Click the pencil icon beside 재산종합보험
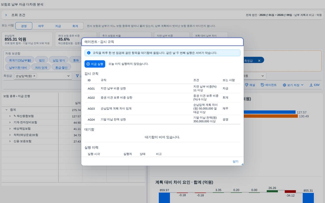The image size is (325, 203). click(x=15, y=116)
